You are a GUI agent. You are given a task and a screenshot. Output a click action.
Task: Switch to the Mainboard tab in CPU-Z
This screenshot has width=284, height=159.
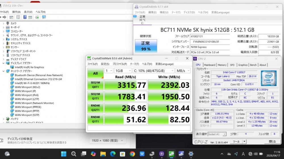point(210,65)
